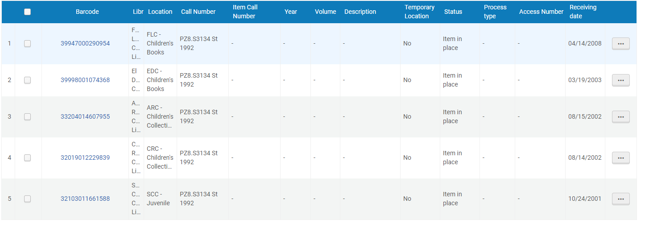649x228 pixels.
Task: Sort by the Call Number column header
Action: (x=198, y=12)
